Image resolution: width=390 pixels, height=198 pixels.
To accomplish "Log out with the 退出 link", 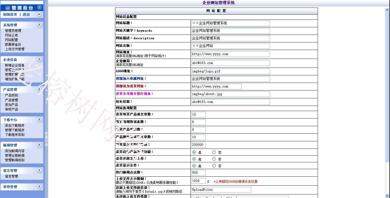I will click(26, 15).
